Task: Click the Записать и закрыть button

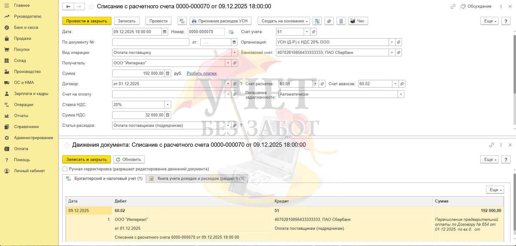Action: click(x=87, y=159)
